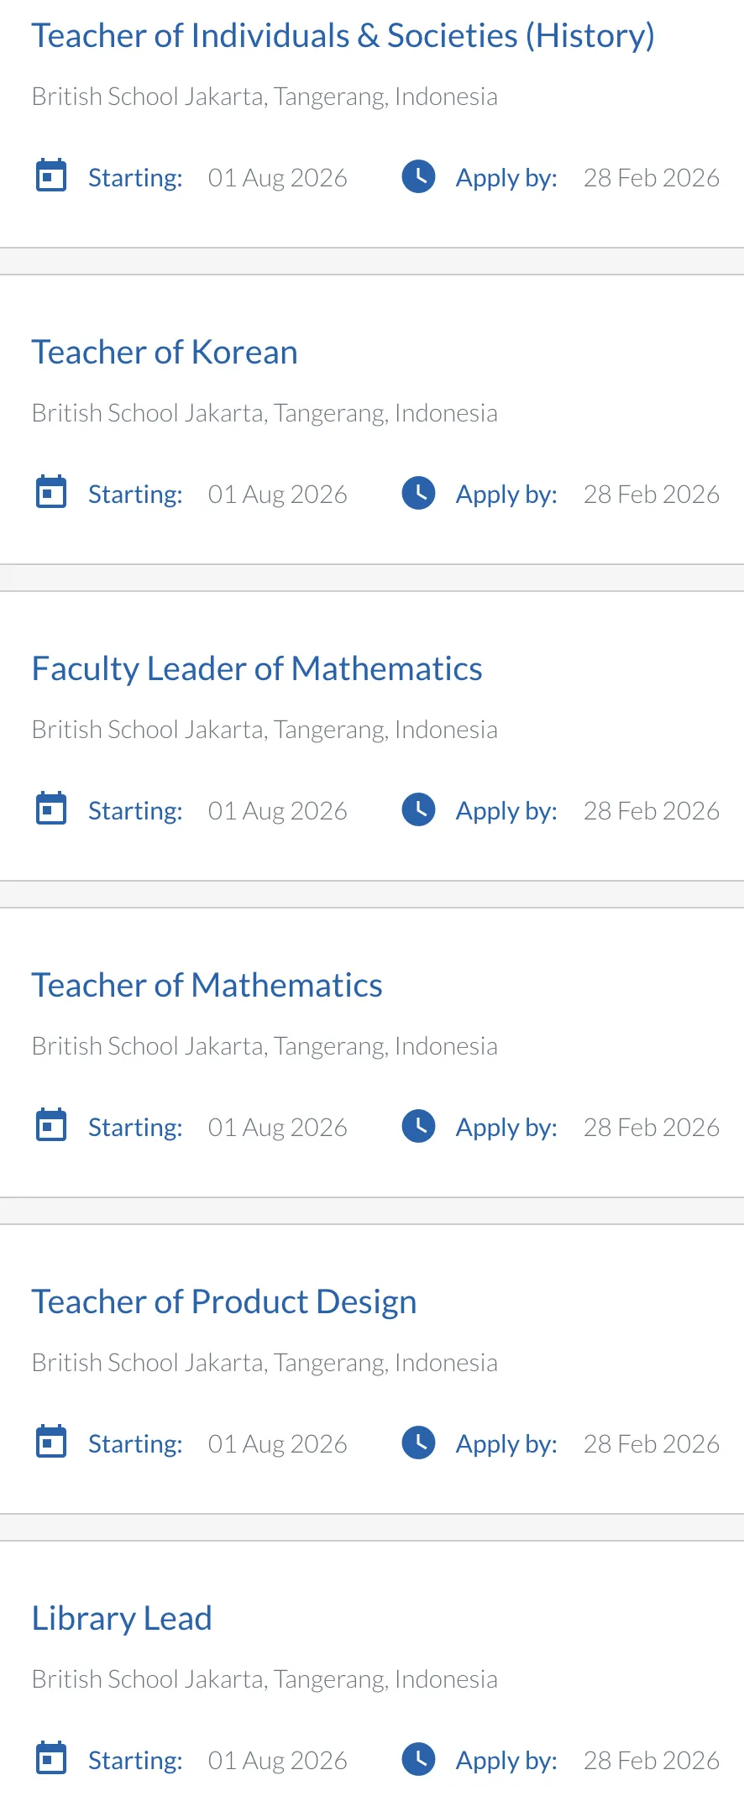Click clock icon for Teacher of Mathematics listing
The image size is (744, 1817).
pos(418,1126)
